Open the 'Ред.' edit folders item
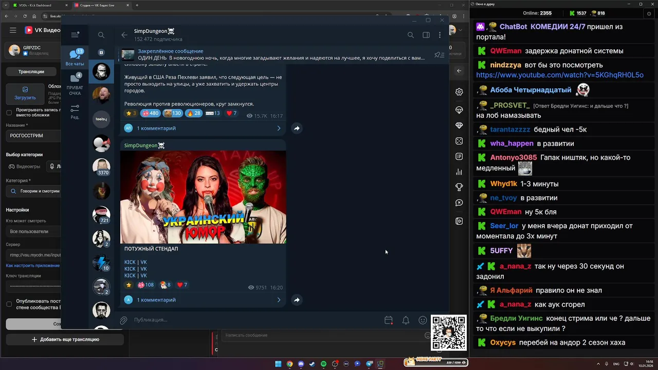The image size is (658, 370). (x=75, y=111)
